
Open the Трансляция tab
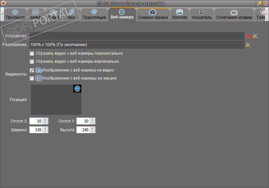94,14
